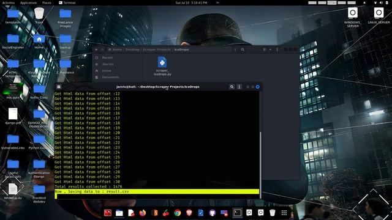Screen dimensions: 392x220
Task: Click the new tab icon in terminal title bar
Action: [59, 87]
